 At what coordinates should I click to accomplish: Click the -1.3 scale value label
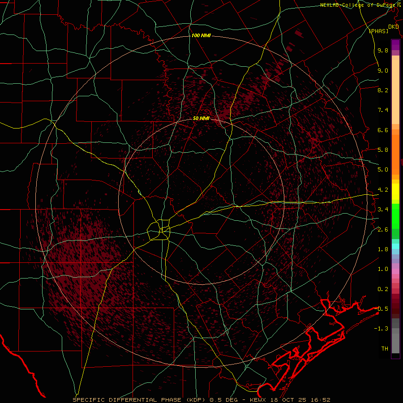381,329
